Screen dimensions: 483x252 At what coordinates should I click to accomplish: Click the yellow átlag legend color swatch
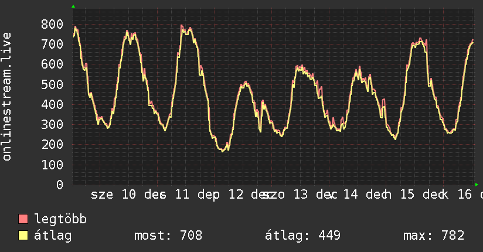tap(23, 236)
